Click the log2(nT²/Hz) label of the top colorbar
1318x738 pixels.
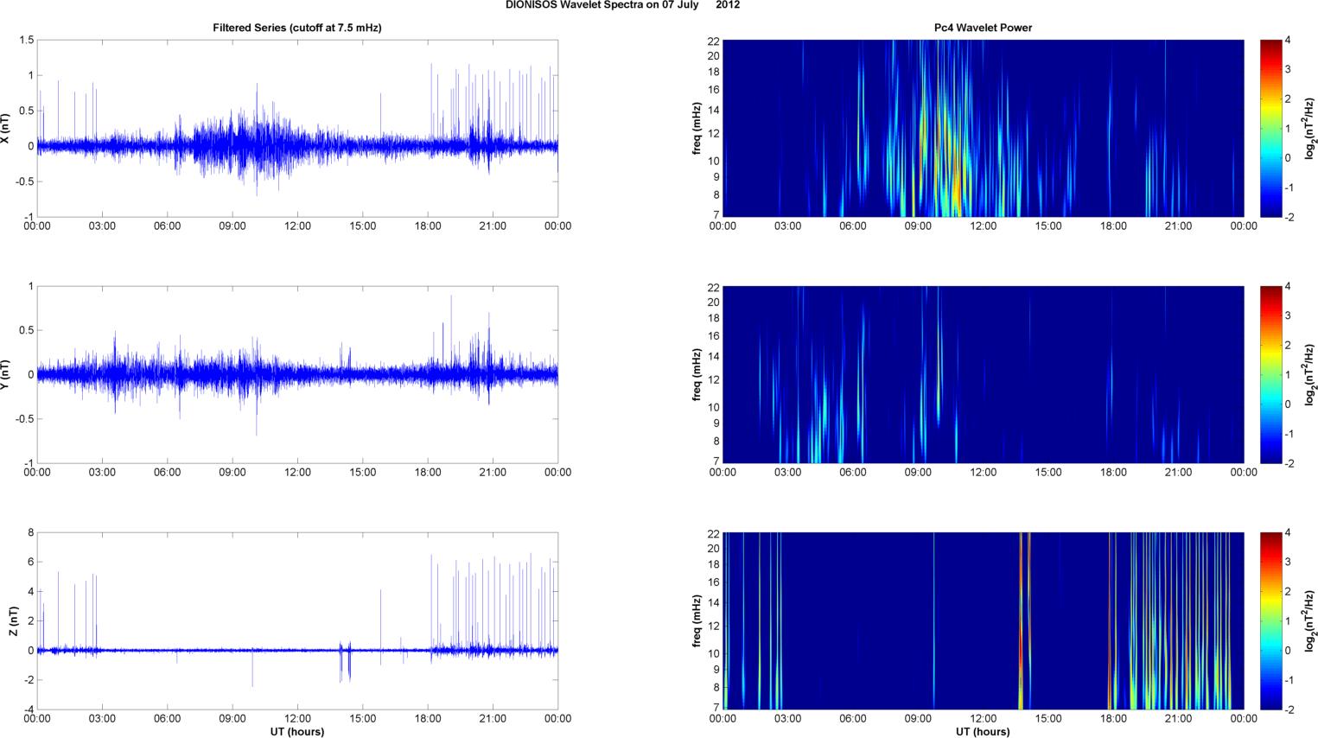1310,129
